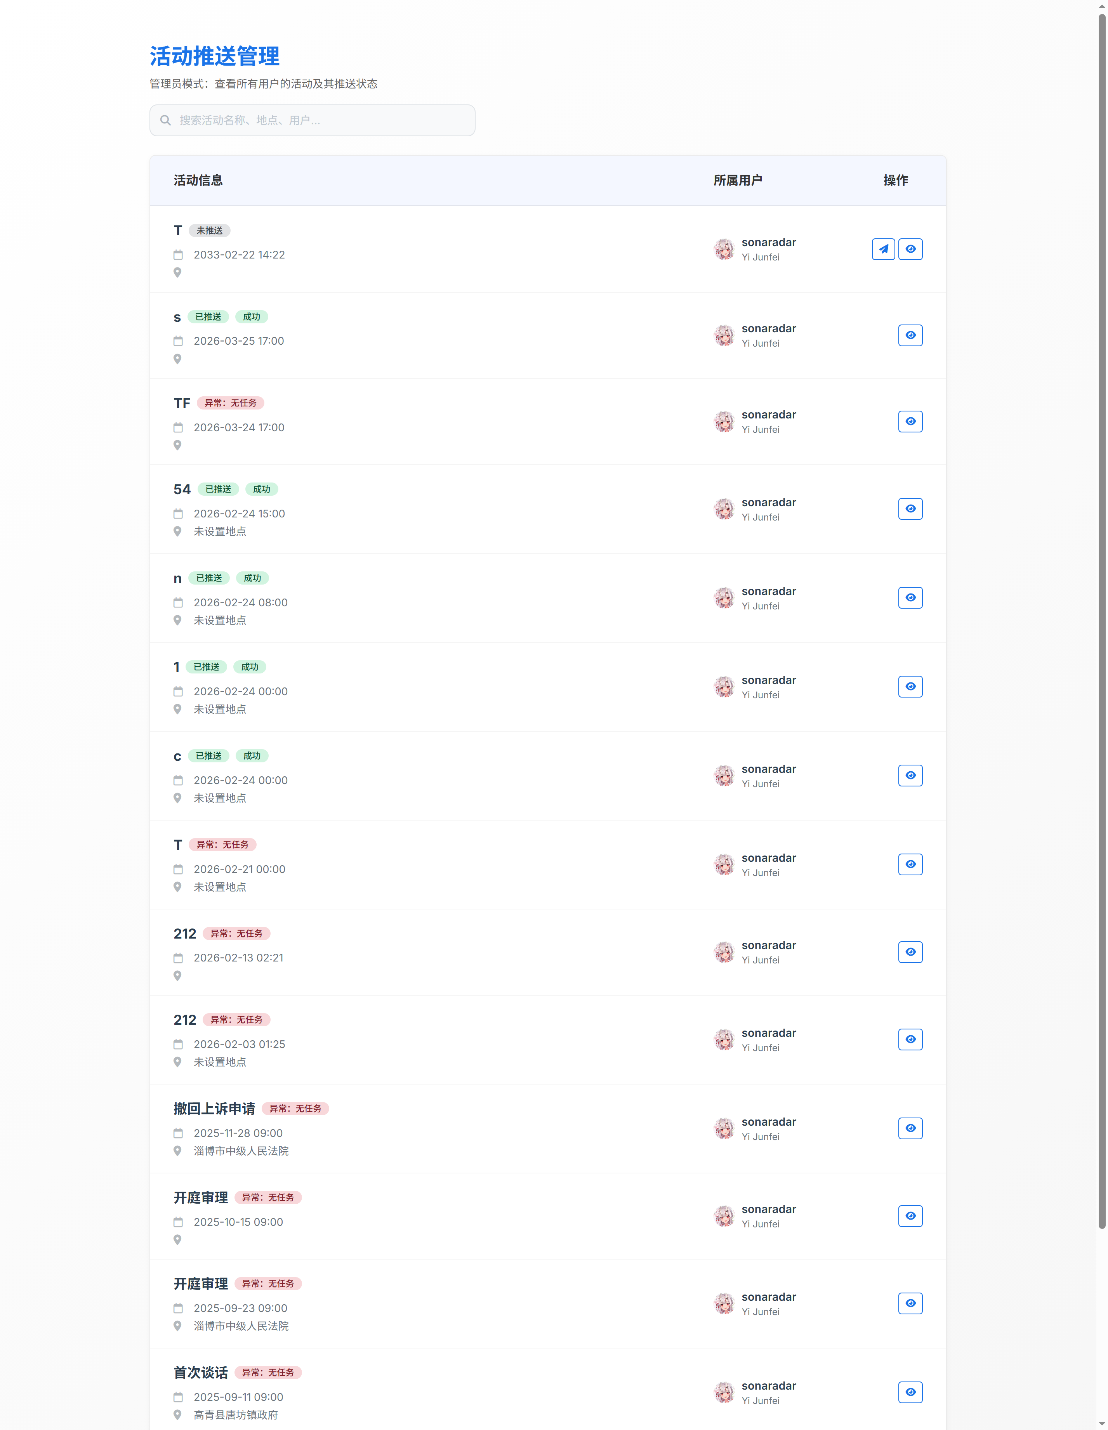Click the view icon for activity TF
Image resolution: width=1108 pixels, height=1430 pixels.
click(910, 422)
